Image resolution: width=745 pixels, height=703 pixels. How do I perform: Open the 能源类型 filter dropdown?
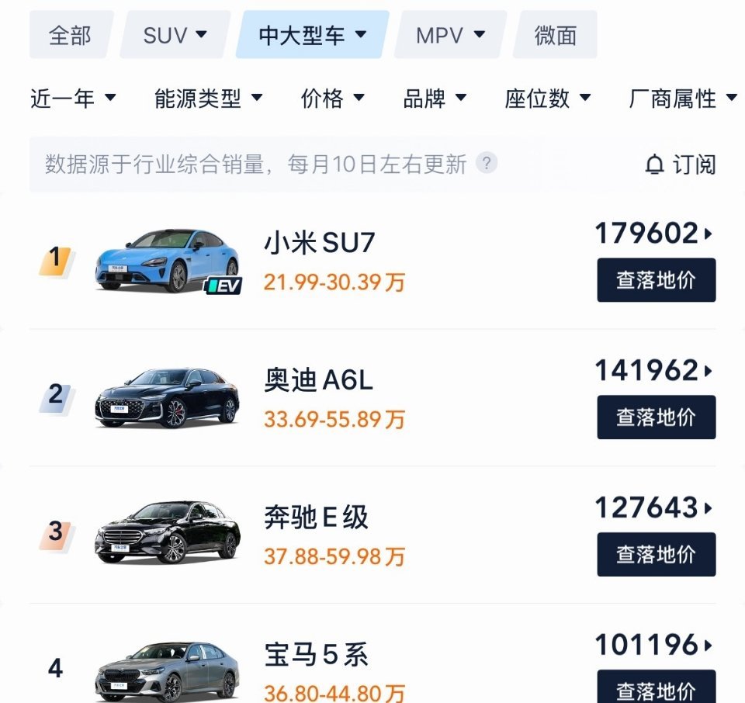pos(208,99)
